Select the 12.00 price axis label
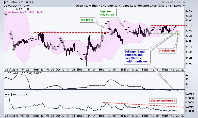Screen dimensions: 198x118 click(x=189, y=41)
